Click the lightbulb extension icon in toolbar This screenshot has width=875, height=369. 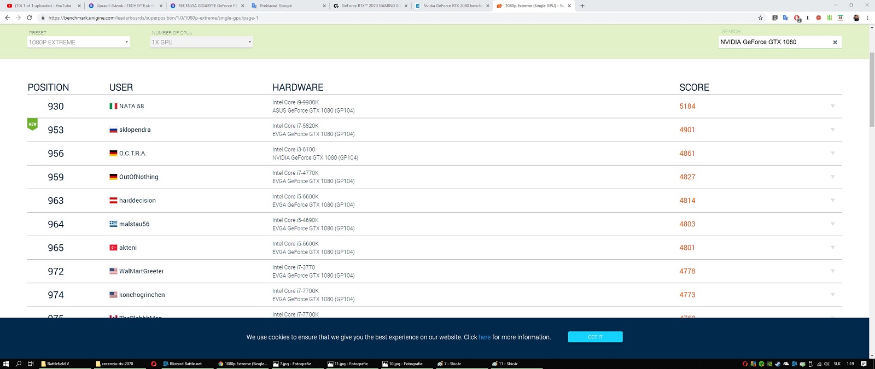tap(774, 17)
